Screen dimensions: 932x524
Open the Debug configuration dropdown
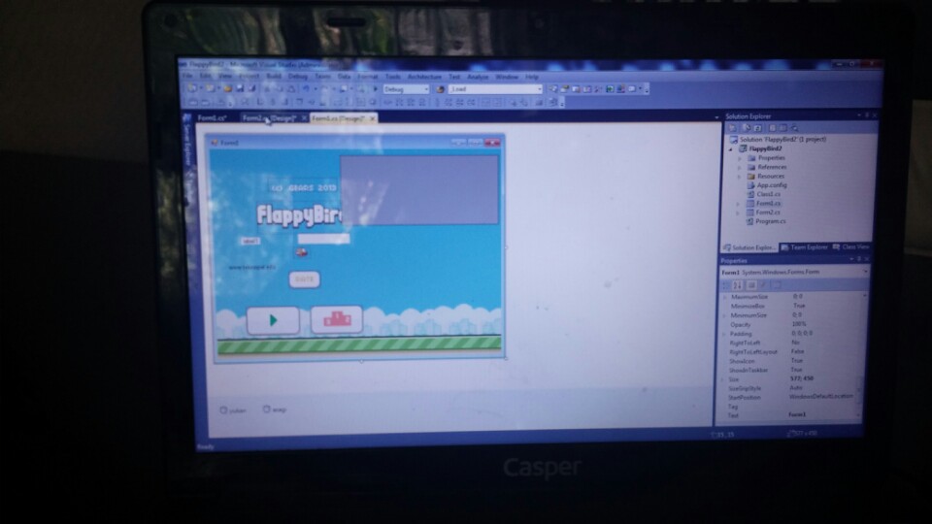pos(425,89)
